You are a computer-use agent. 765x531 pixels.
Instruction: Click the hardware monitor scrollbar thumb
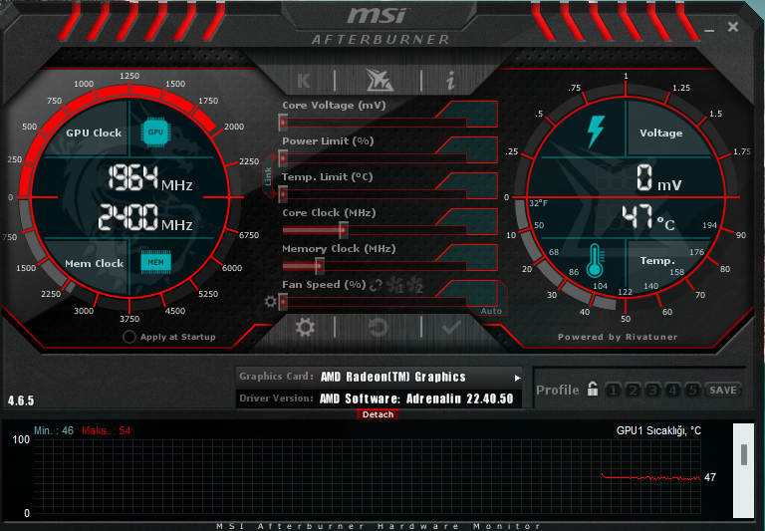coord(743,455)
